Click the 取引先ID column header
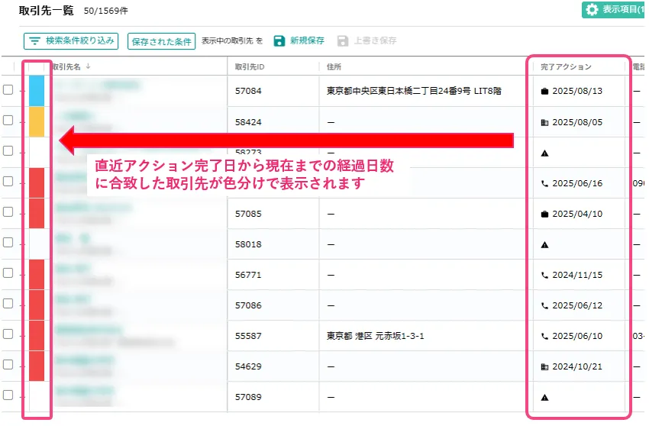Viewport: 649px width, 426px height. [250, 67]
